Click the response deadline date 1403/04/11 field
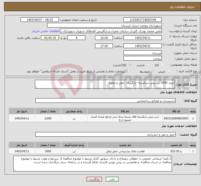 143,38
